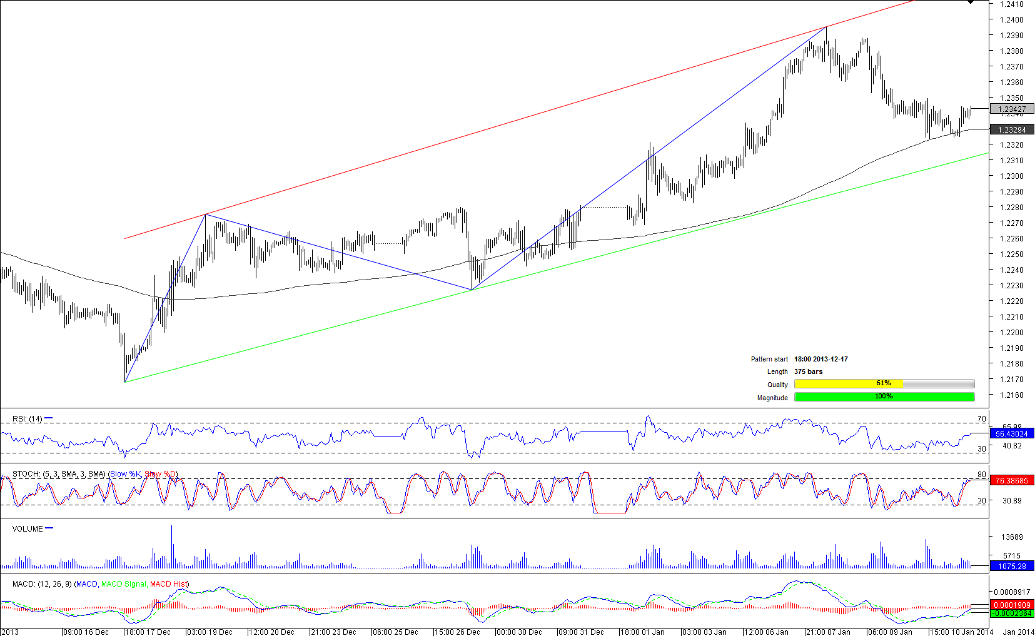Screen dimensions: 1035x636
Task: Click the black triangle marker above the price axis
Action: 971,2
